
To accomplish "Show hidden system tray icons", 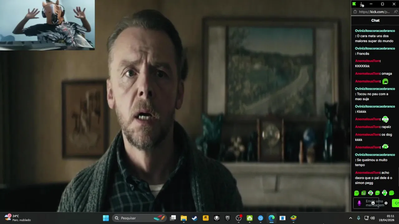I will (350, 218).
